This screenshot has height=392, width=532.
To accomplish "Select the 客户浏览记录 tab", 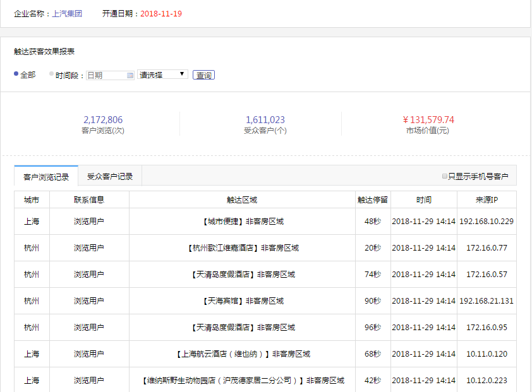I will 46,177.
